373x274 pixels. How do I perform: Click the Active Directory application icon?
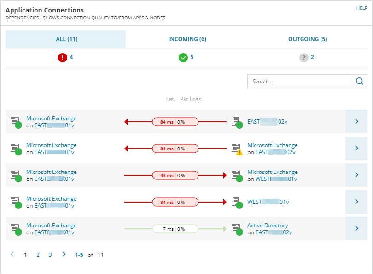(237, 229)
